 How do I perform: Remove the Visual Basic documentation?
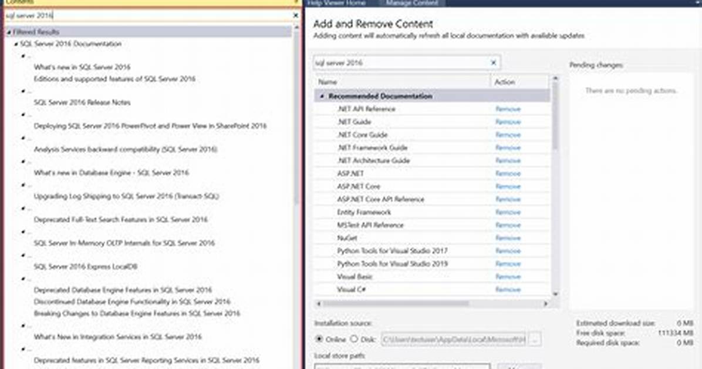point(508,277)
